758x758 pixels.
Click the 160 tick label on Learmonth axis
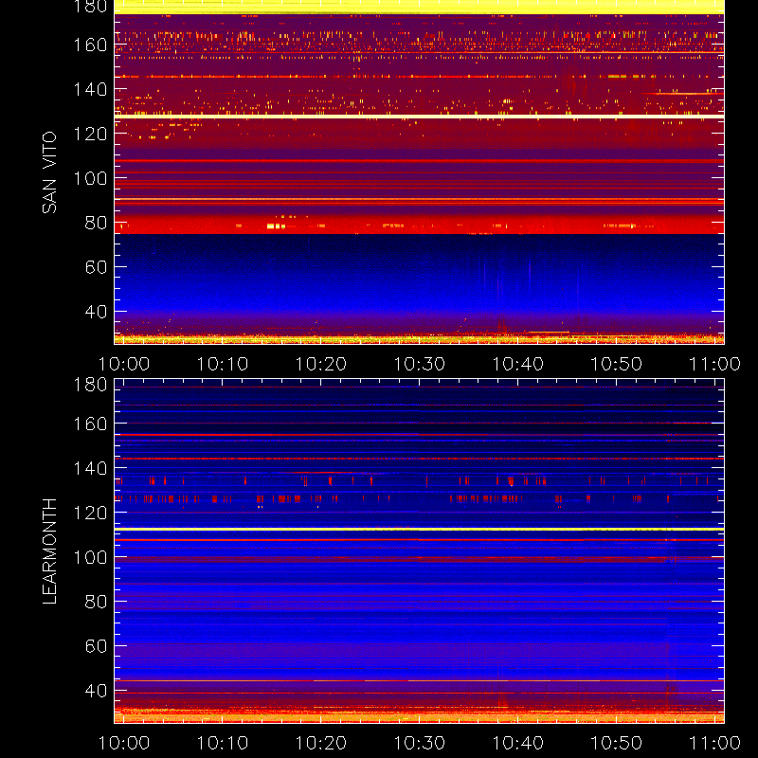pyautogui.click(x=90, y=424)
